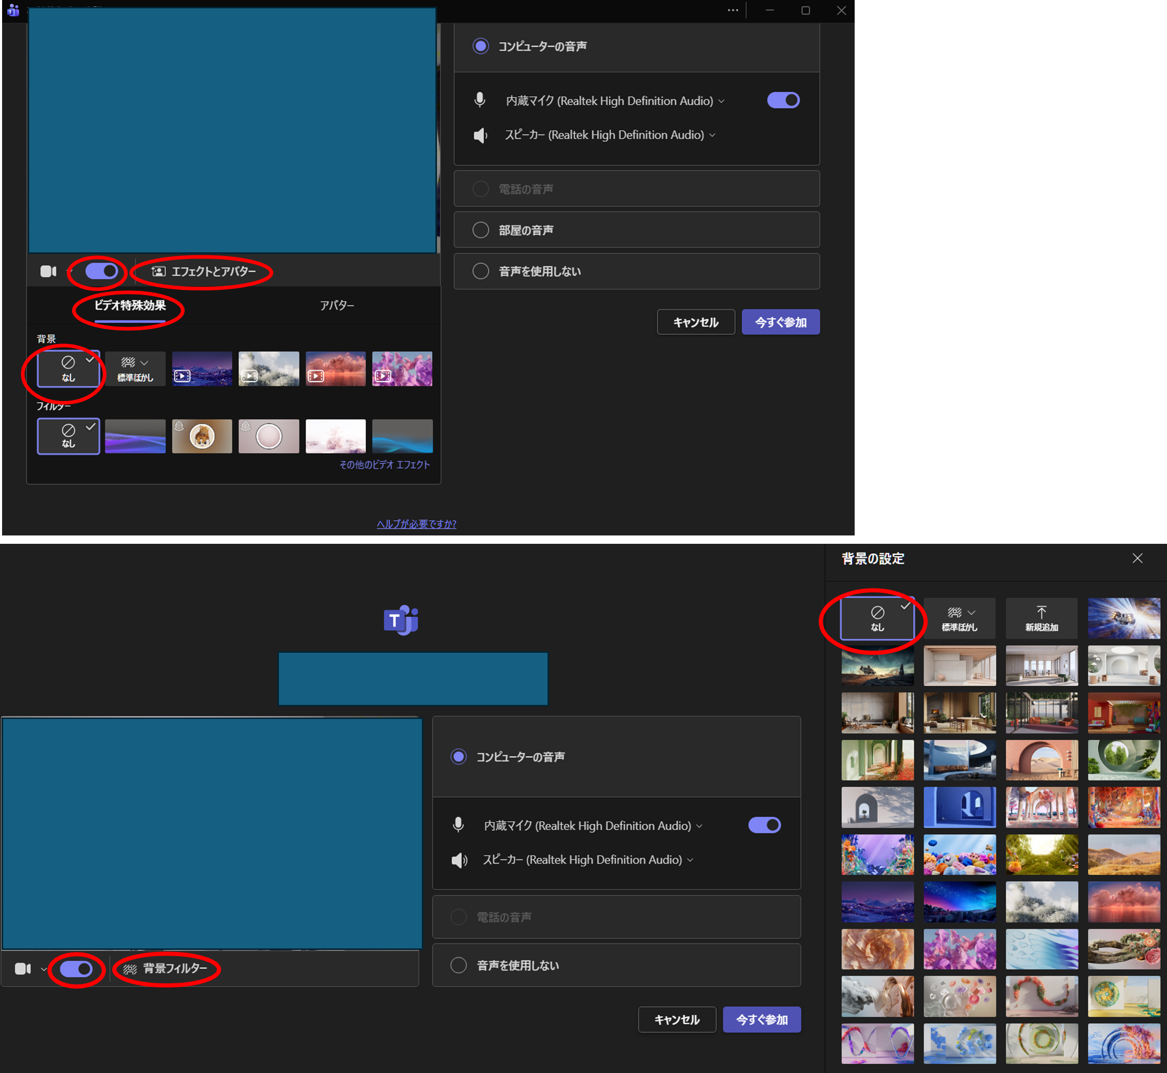The height and width of the screenshot is (1073, 1167).
Task: Switch to ビデオ特殊効果 tab
Action: pyautogui.click(x=130, y=306)
